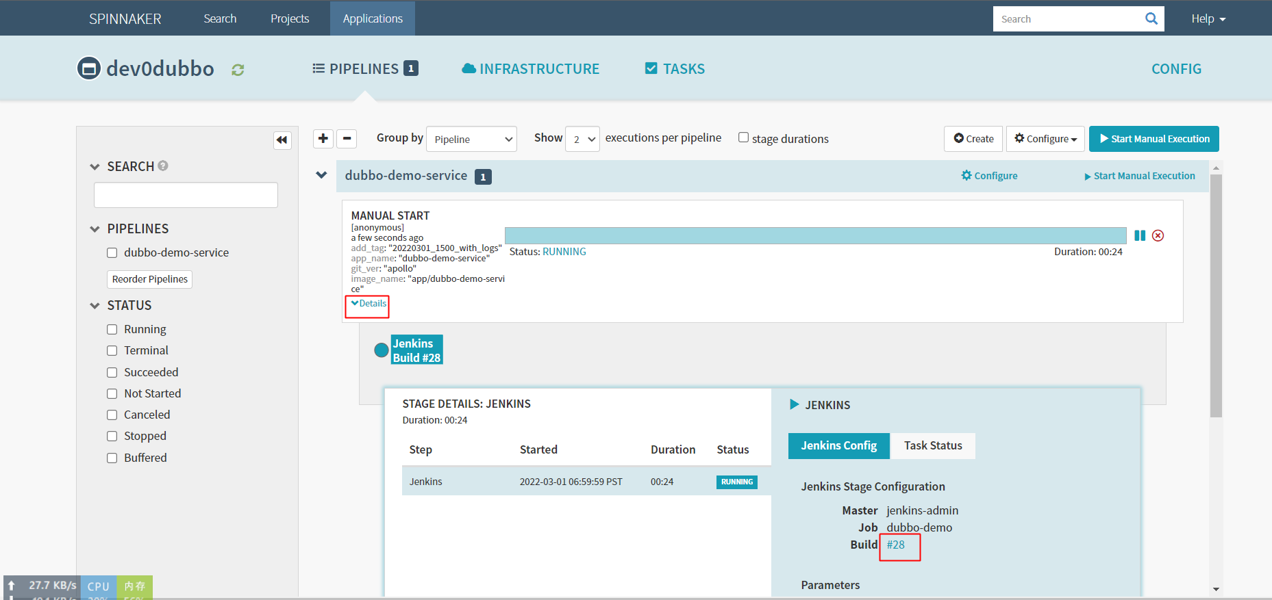This screenshot has width=1272, height=600.
Task: Collapse all pipelines with minus button
Action: [x=347, y=138]
